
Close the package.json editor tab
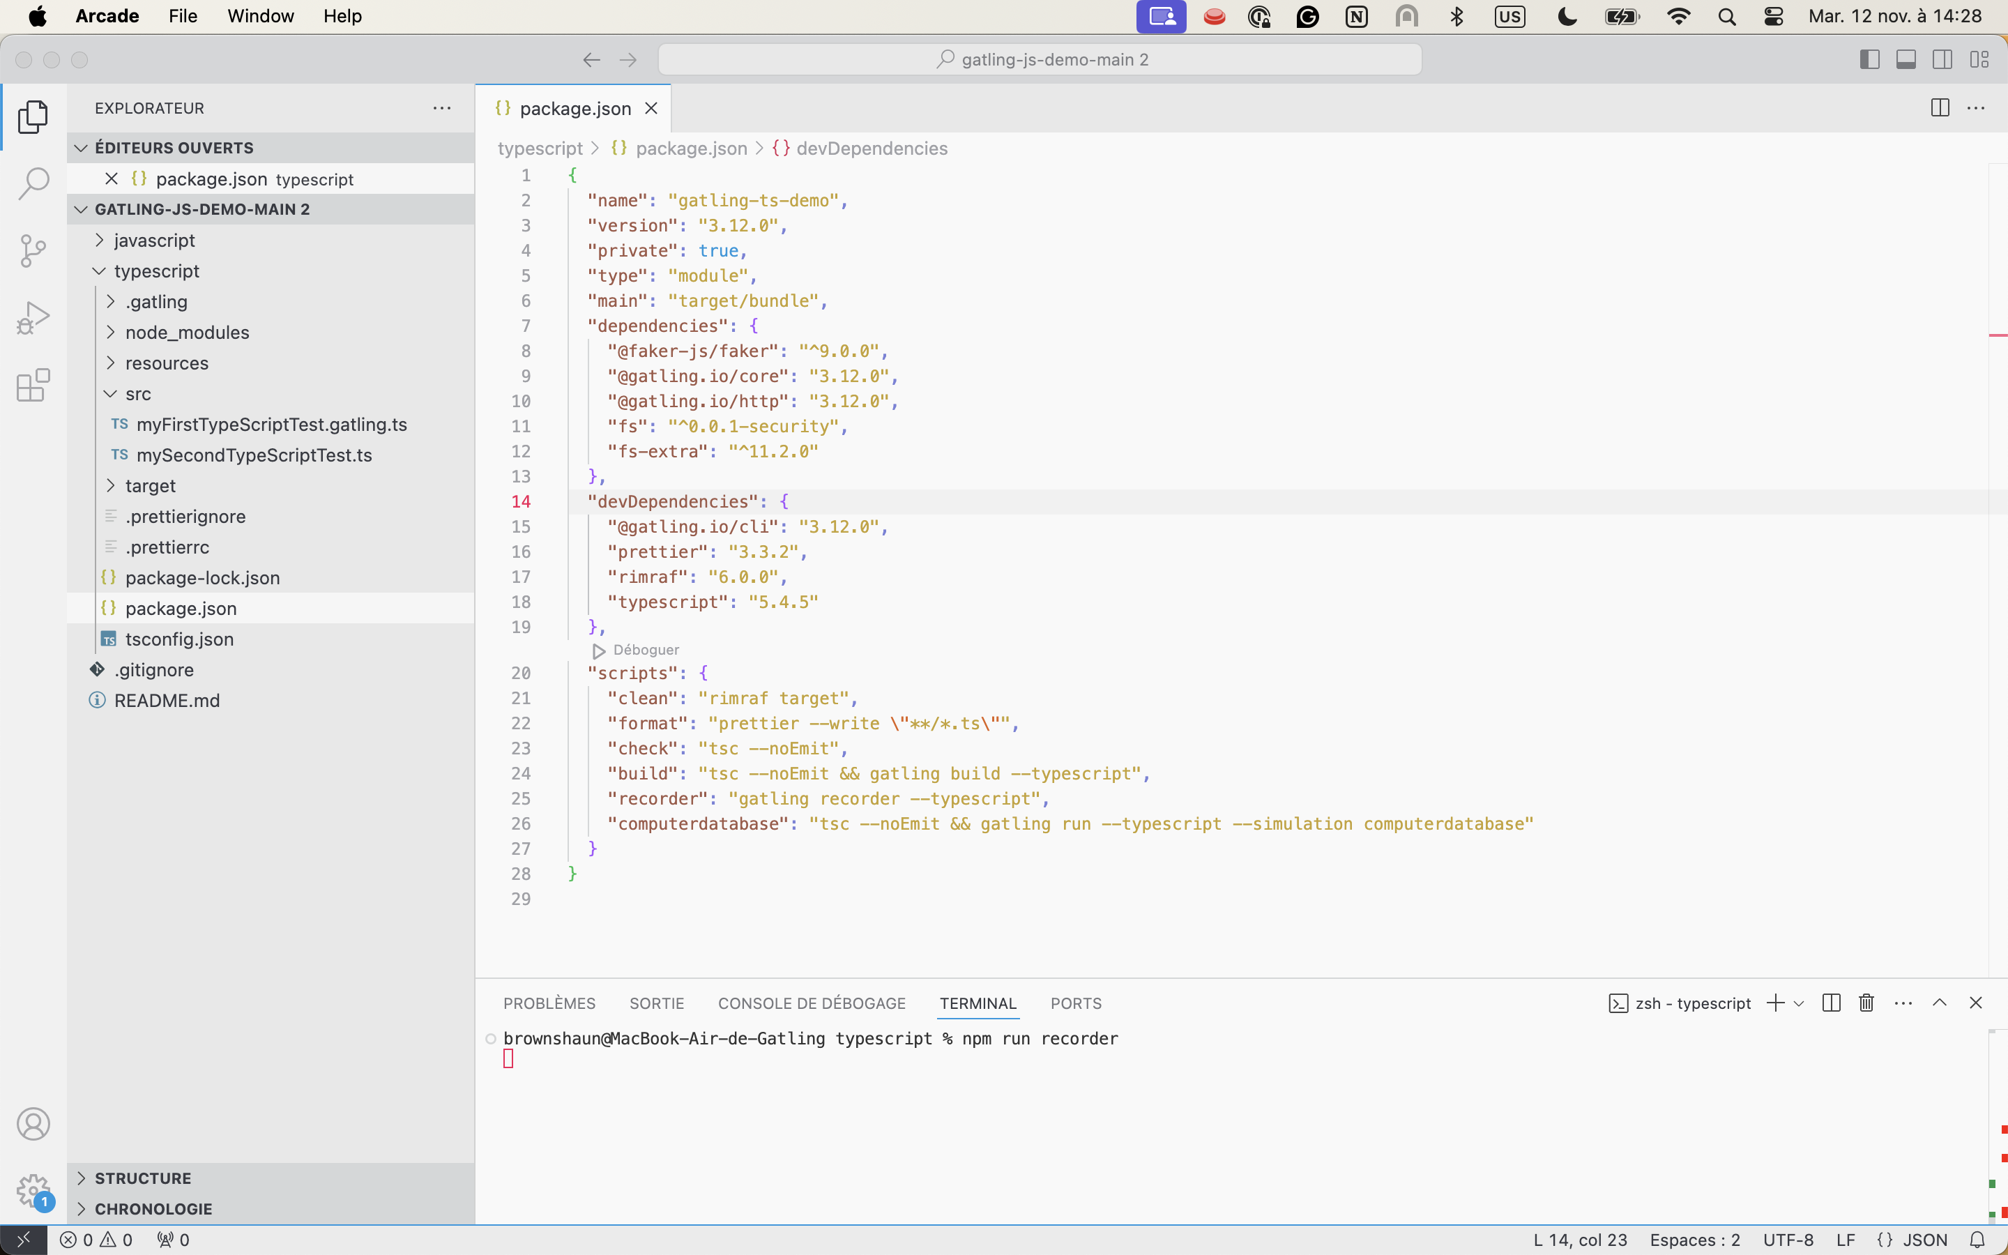[x=651, y=108]
